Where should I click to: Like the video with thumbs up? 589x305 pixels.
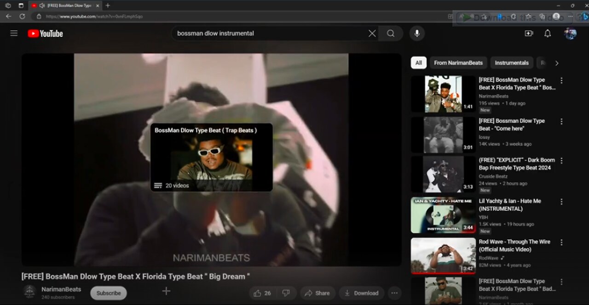263,293
